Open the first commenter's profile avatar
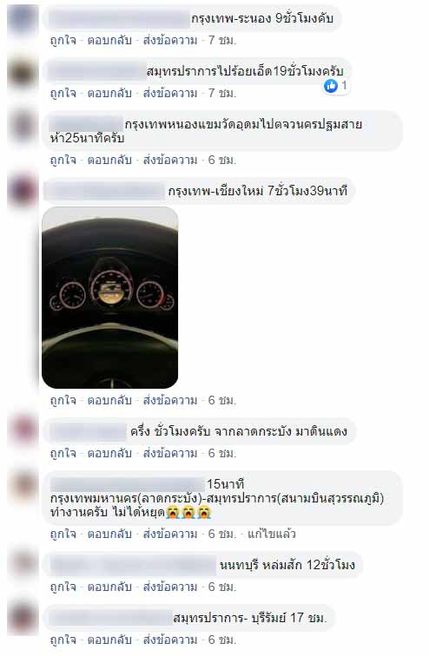This screenshot has height=656, width=429. 22,20
